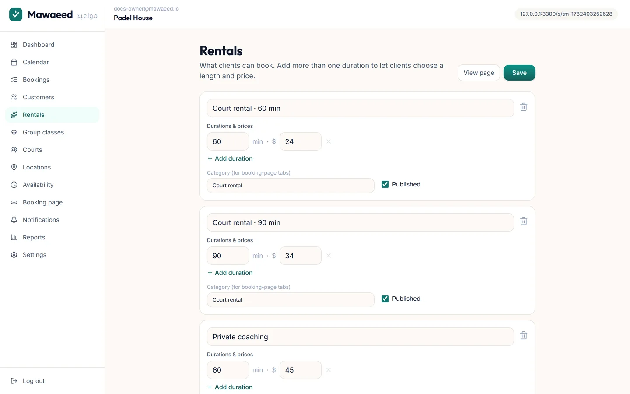Edit category field of Court rental 90 min
Screen dimensions: 630x394
click(x=290, y=300)
